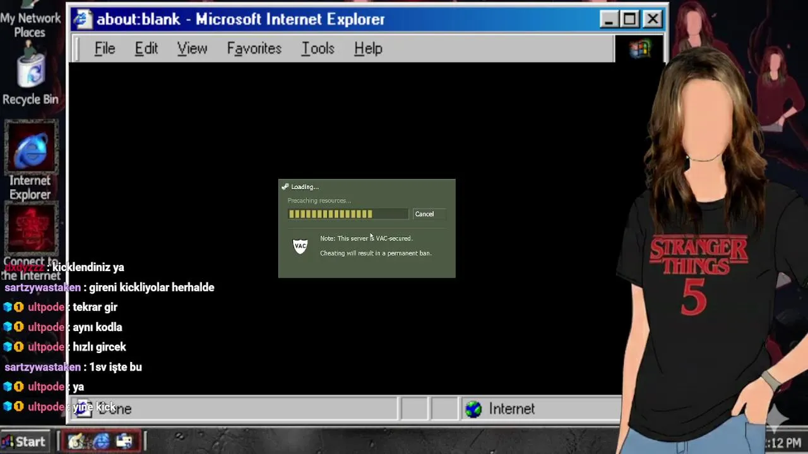Click the Internet zone globe icon

tap(473, 409)
